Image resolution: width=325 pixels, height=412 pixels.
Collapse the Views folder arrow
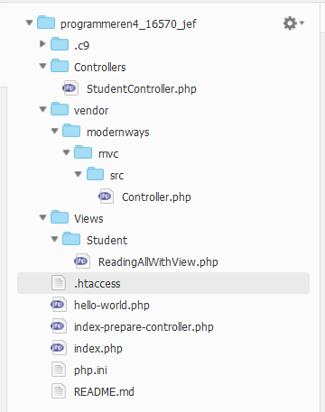pyautogui.click(x=43, y=217)
